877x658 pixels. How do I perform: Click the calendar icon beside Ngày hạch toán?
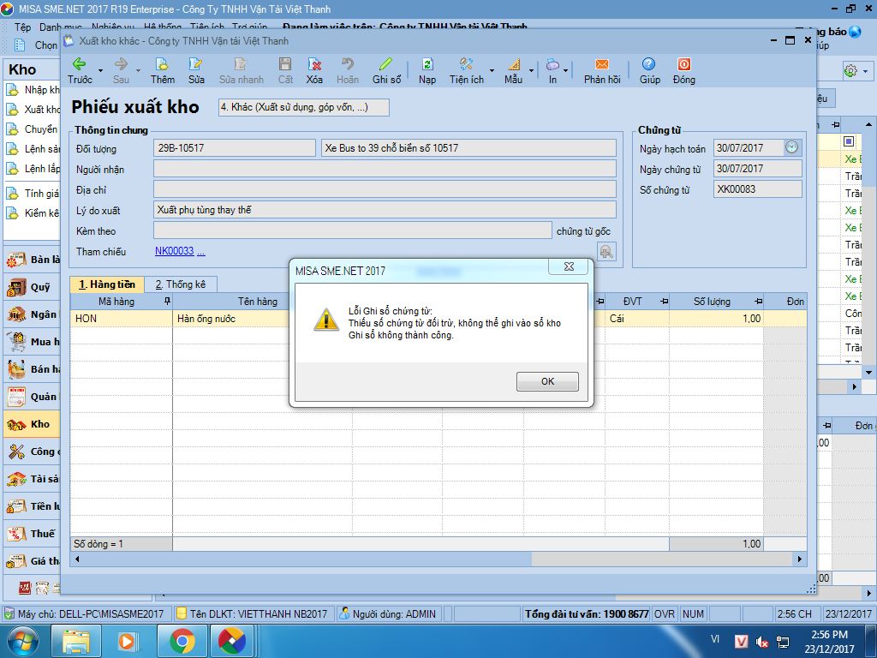792,147
